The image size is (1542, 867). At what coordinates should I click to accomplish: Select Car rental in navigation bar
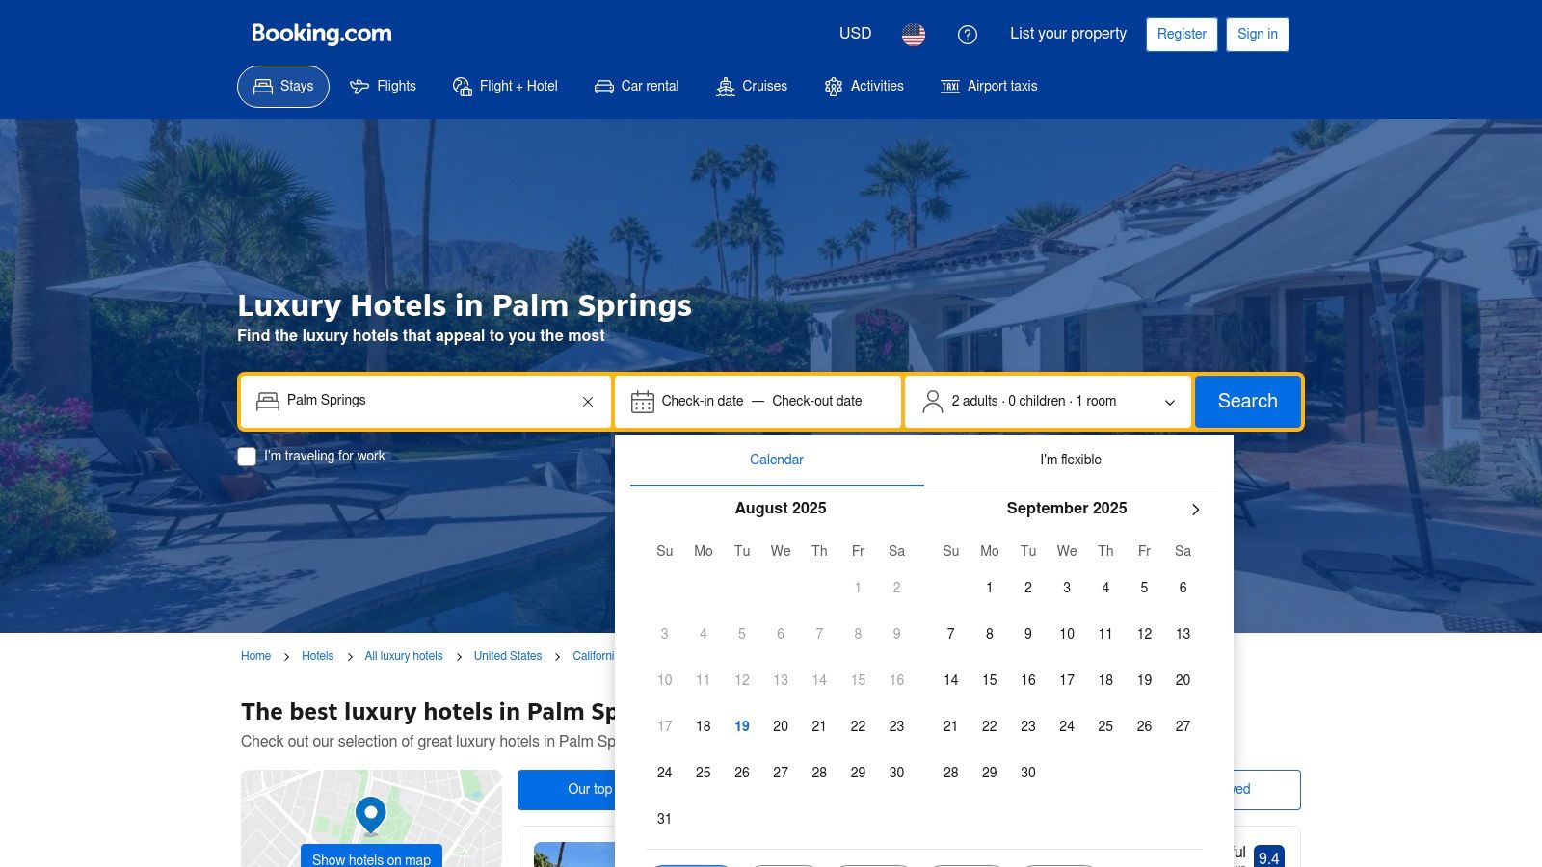[637, 87]
